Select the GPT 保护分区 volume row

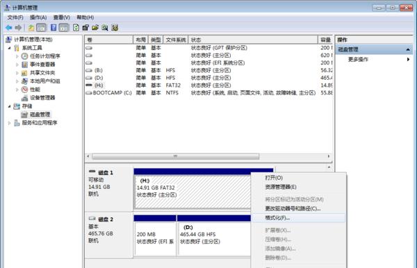(208, 48)
